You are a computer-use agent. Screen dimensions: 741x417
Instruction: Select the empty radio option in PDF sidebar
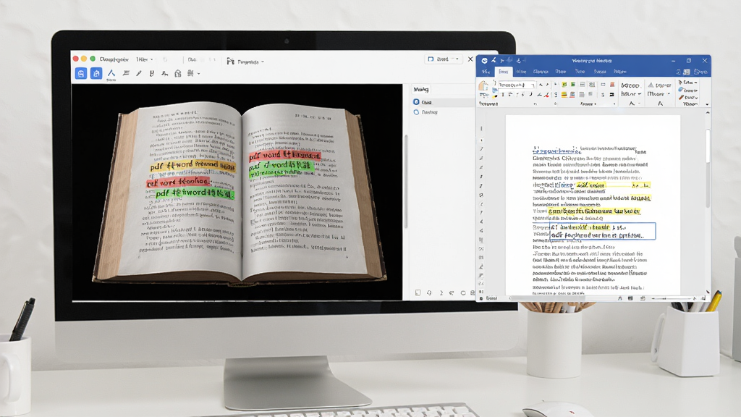[x=416, y=112]
